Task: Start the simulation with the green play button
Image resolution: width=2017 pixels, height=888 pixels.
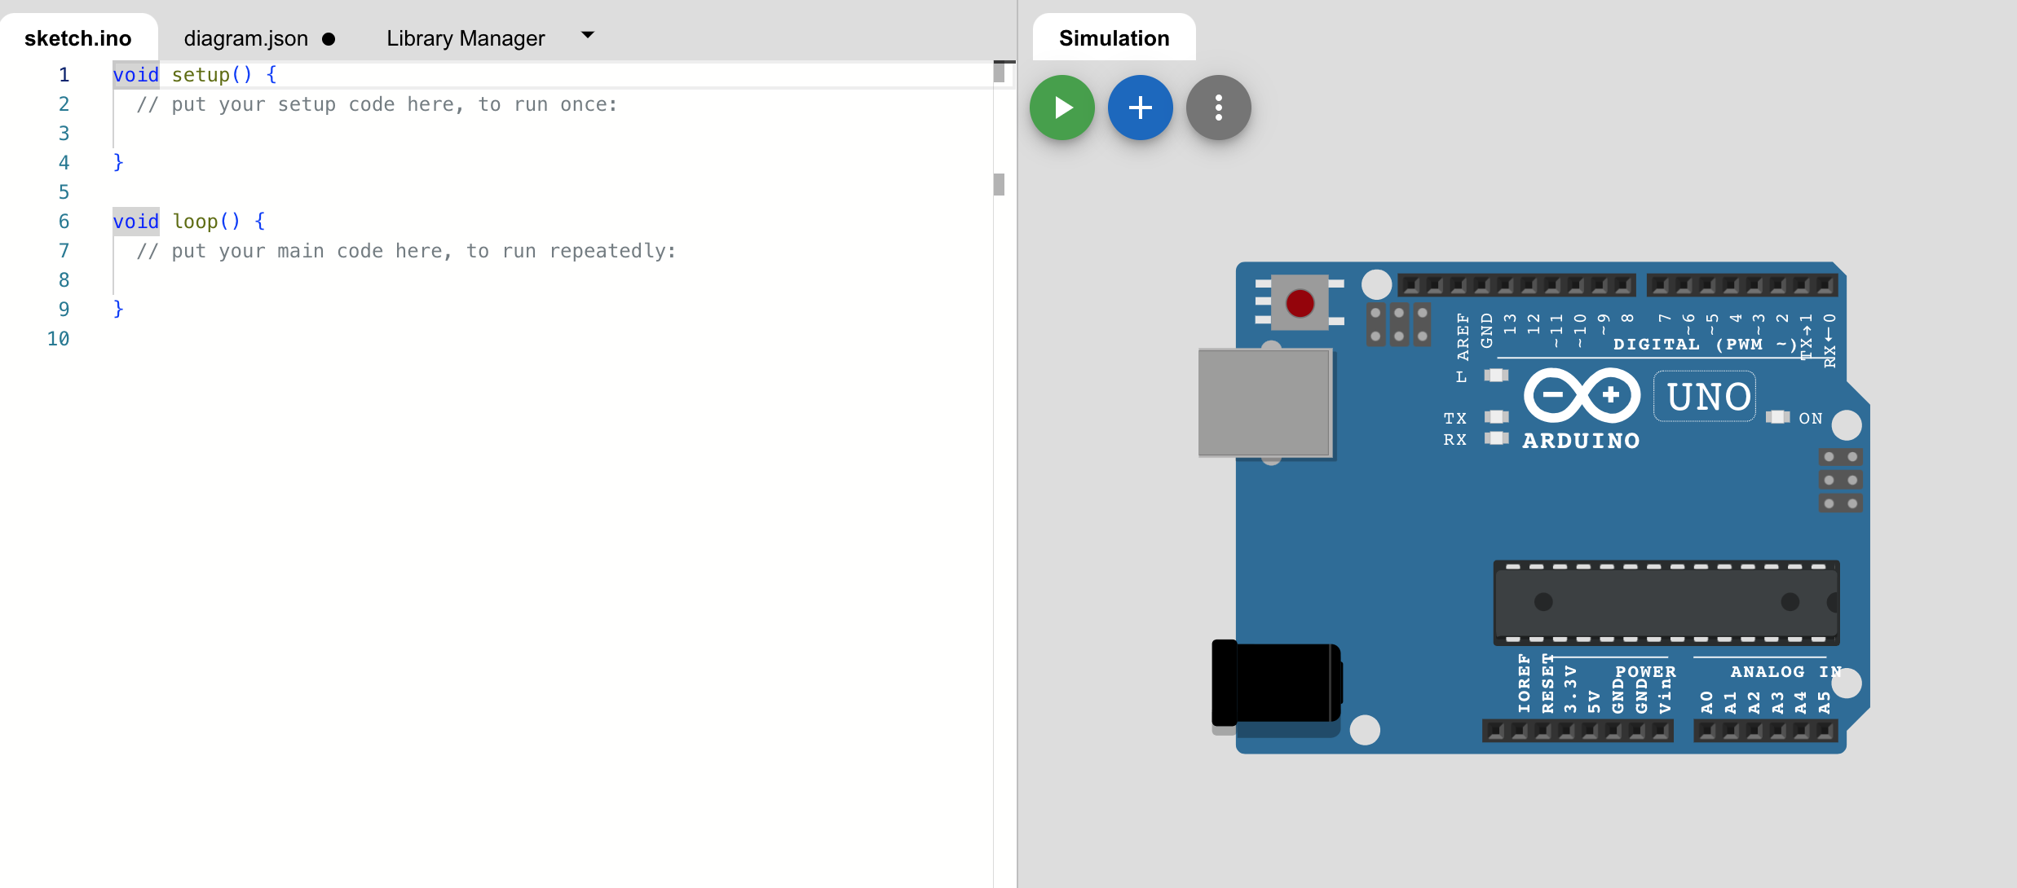Action: tap(1061, 108)
